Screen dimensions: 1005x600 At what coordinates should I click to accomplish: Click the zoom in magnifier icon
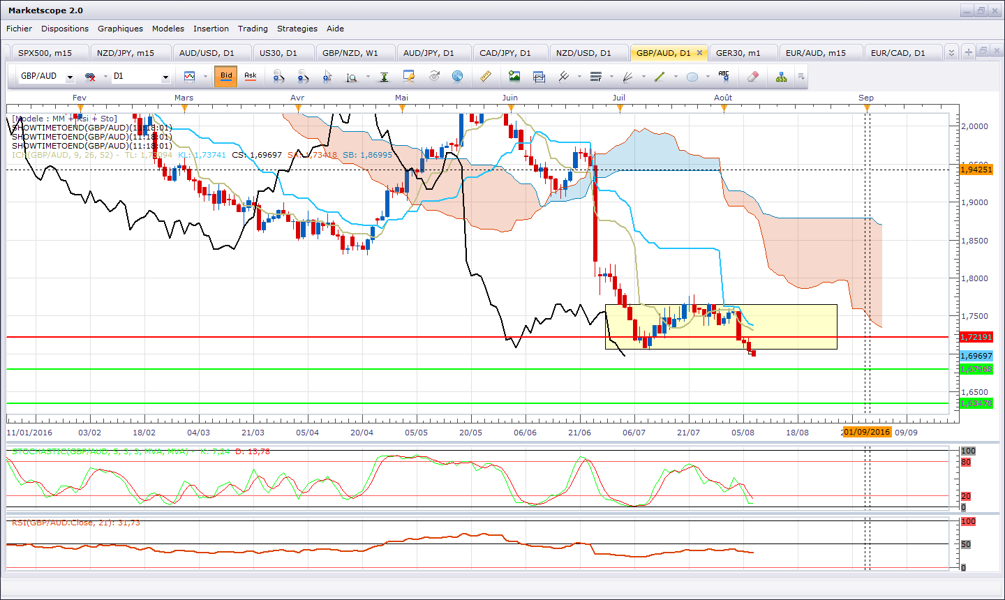point(278,77)
